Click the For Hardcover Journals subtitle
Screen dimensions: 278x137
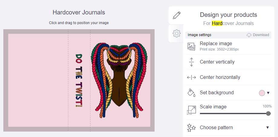[228, 23]
